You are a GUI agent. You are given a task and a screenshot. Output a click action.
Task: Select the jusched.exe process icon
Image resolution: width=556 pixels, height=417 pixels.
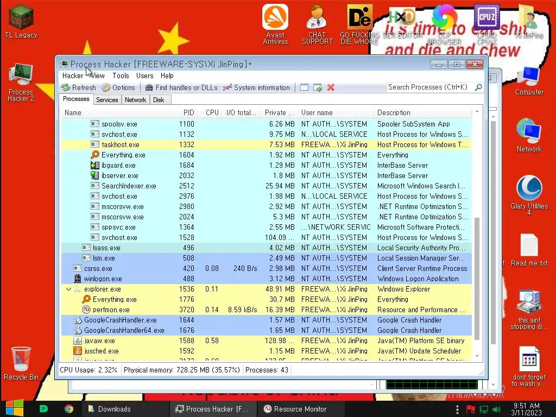(x=78, y=351)
